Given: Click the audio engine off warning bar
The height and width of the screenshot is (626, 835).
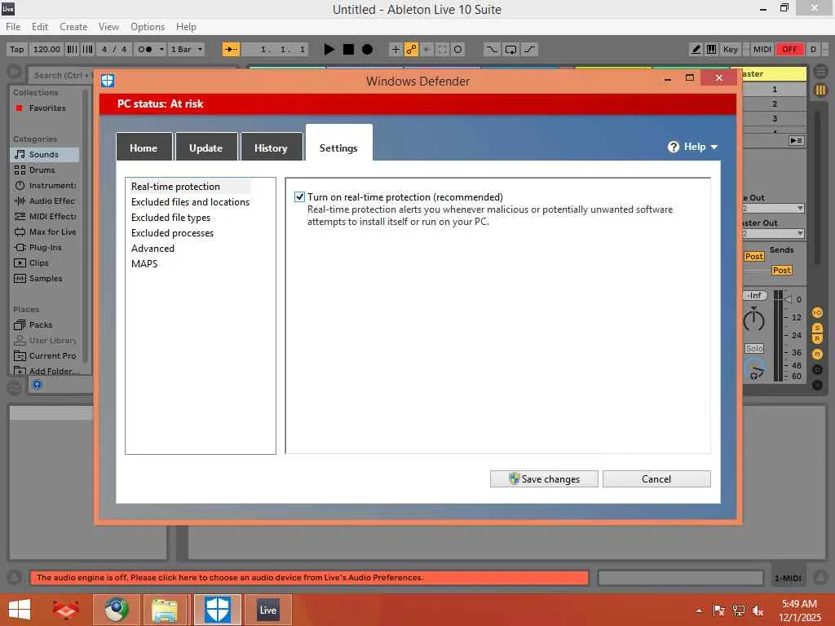Looking at the screenshot, I should (x=309, y=577).
